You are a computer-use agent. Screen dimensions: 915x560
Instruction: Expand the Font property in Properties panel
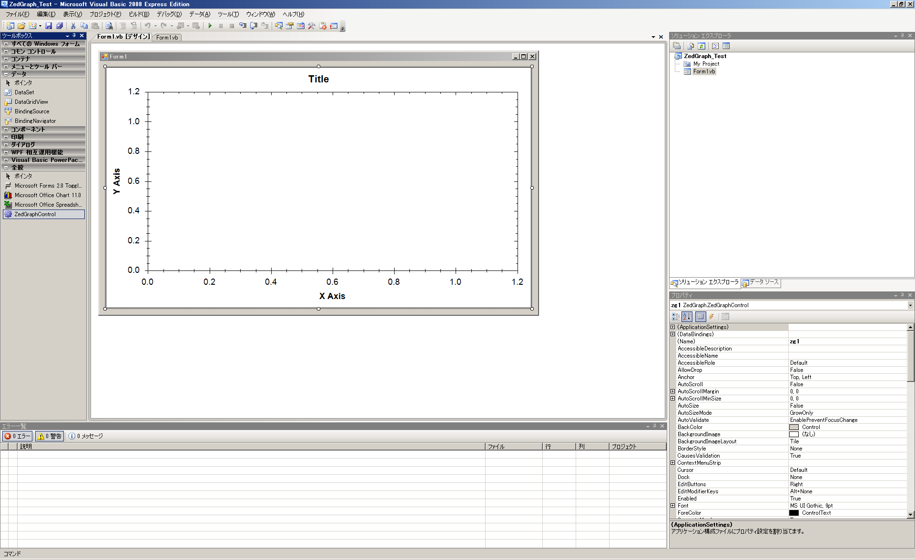672,506
